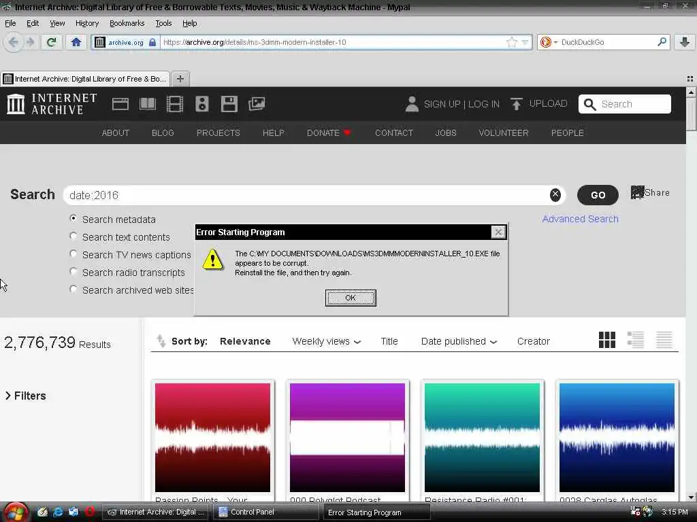Open the Internet Archive logo home link
The image size is (697, 522).
click(x=52, y=104)
